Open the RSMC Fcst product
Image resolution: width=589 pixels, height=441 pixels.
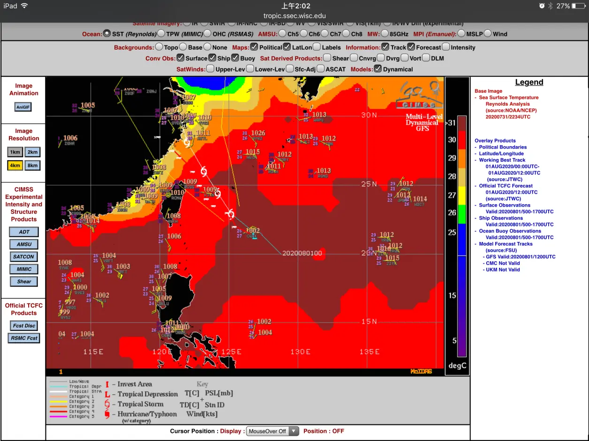[x=24, y=338]
